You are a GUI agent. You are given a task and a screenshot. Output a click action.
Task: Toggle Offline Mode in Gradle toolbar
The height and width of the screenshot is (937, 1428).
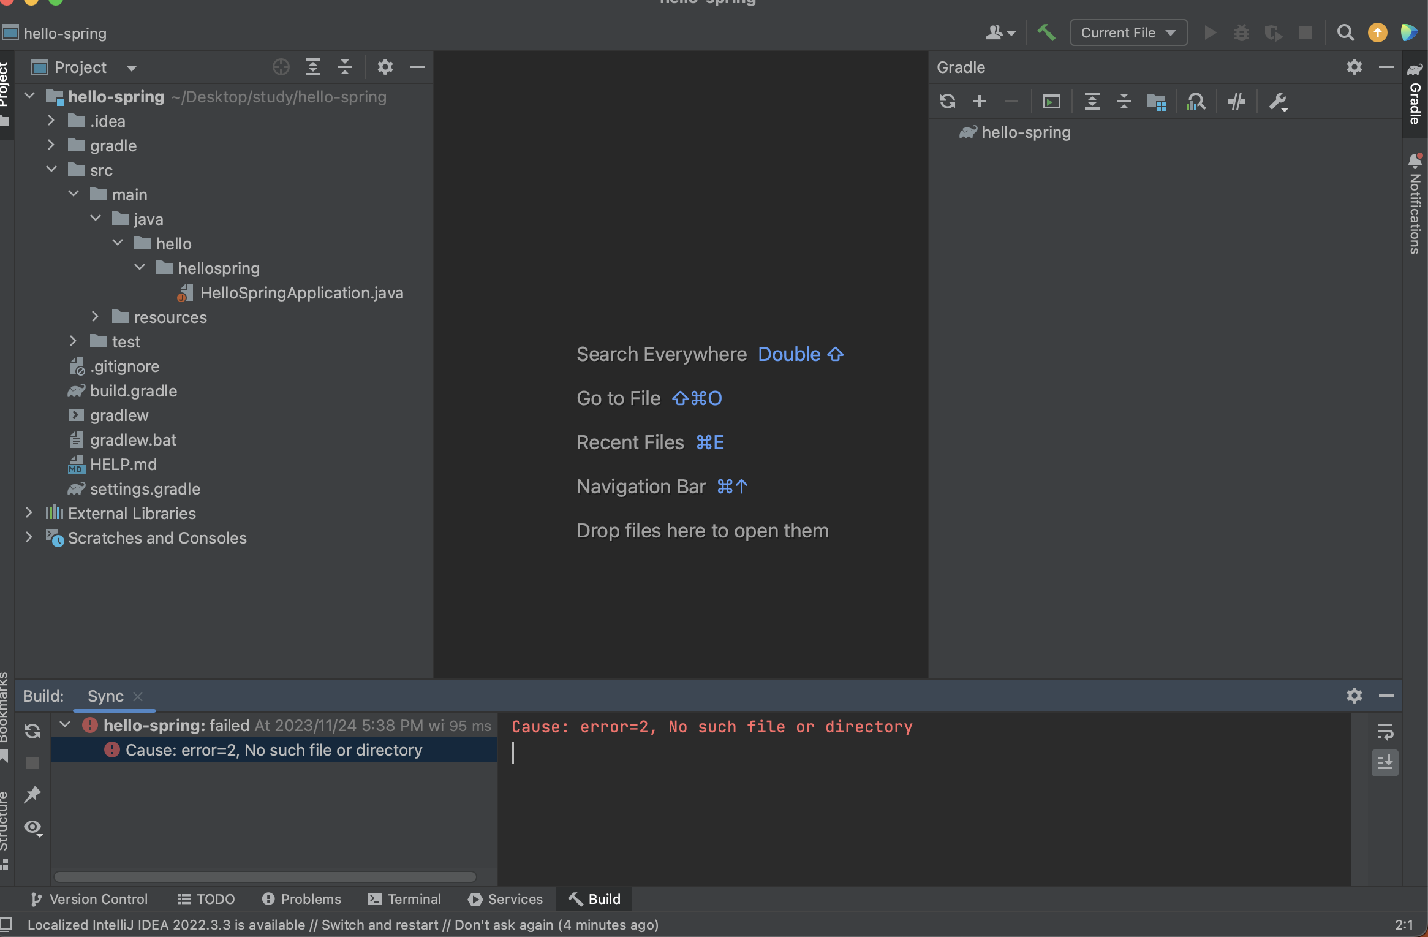pyautogui.click(x=1237, y=101)
